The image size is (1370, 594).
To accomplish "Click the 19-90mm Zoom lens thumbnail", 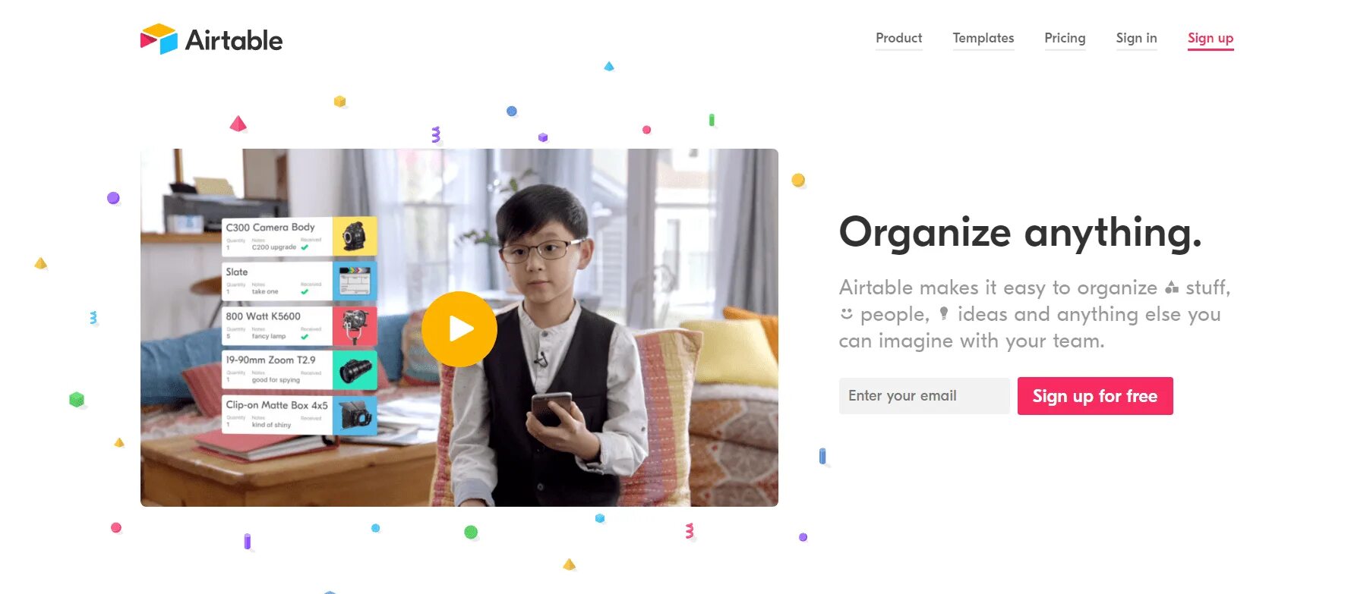I will [x=355, y=369].
